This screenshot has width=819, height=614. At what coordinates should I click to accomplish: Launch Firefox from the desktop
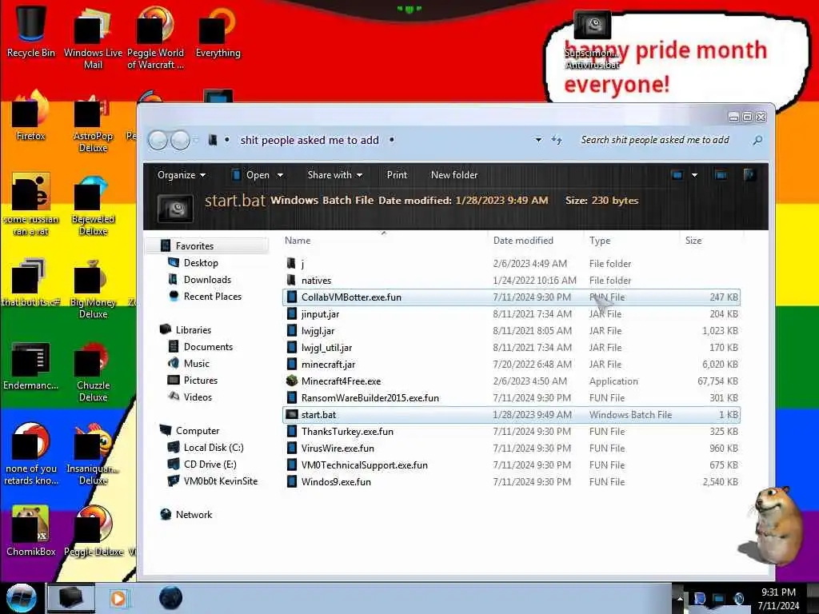click(31, 116)
